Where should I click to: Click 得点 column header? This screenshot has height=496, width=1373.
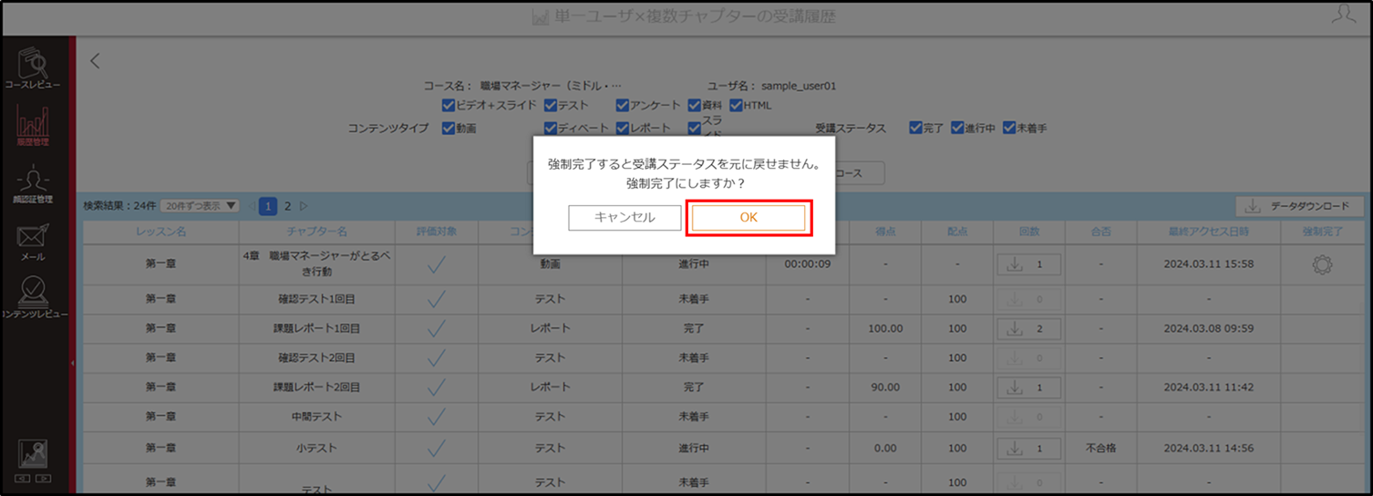884,232
